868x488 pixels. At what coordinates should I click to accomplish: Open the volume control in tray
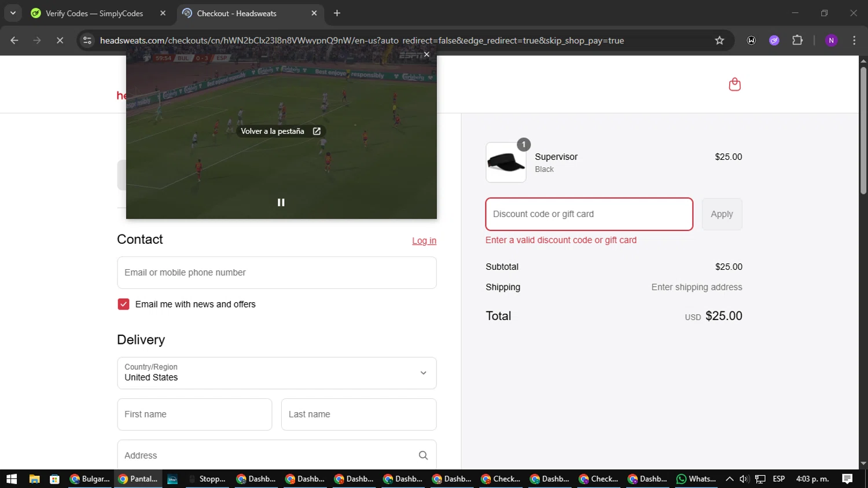744,479
